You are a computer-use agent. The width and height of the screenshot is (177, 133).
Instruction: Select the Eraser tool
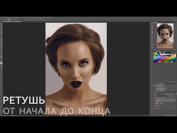(x=1, y=42)
